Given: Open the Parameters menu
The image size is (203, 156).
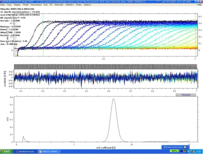Looking at the screenshot, I should (x=36, y=5).
